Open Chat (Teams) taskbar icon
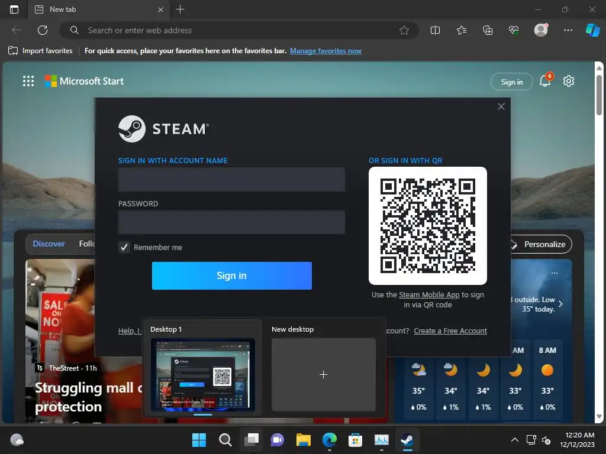Image resolution: width=606 pixels, height=454 pixels. 278,440
